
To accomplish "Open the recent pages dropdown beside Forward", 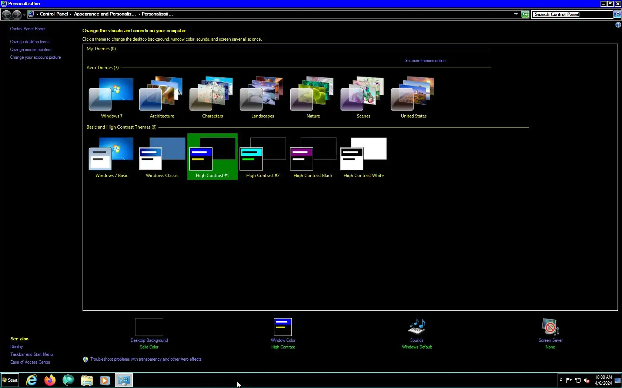I will tap(24, 15).
